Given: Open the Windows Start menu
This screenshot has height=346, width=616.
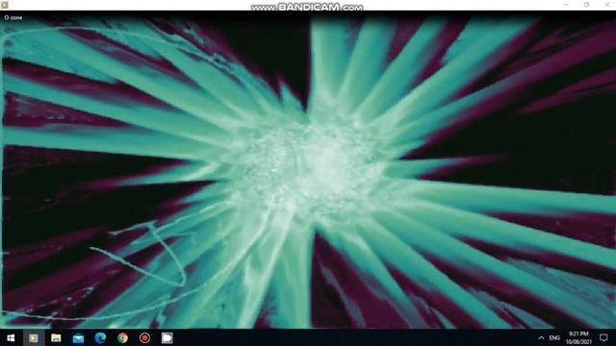Looking at the screenshot, I should tap(11, 337).
